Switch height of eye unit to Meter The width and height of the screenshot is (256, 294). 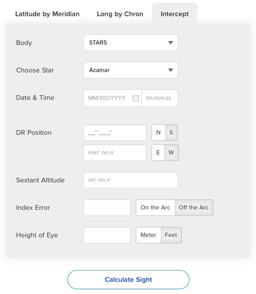[148, 235]
